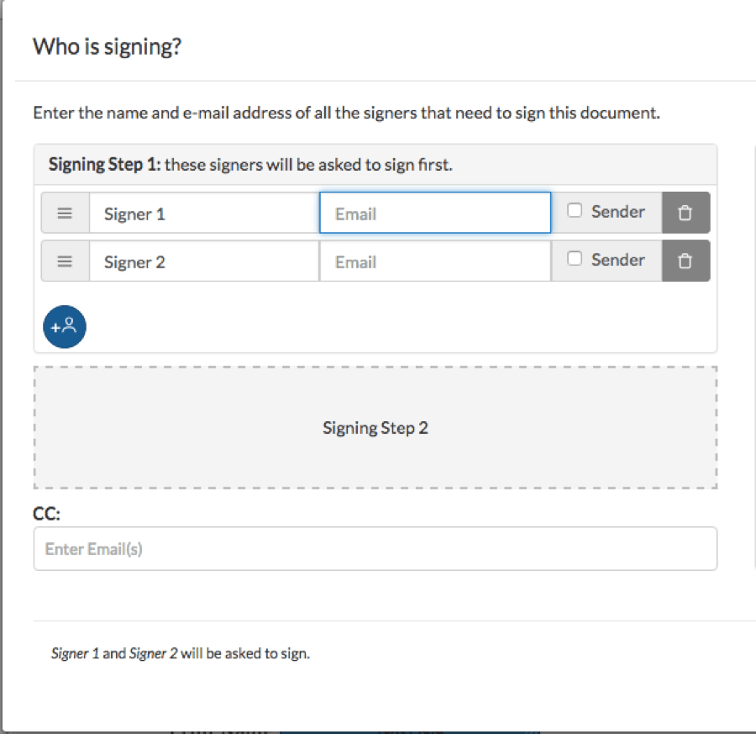The height and width of the screenshot is (734, 756).
Task: Focus the Email field for Signer 2
Action: click(434, 261)
